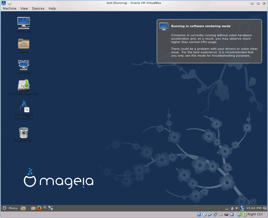Click the round pin button in title bar
Image resolution: width=268 pixels, height=218 pixels.
[10, 3]
